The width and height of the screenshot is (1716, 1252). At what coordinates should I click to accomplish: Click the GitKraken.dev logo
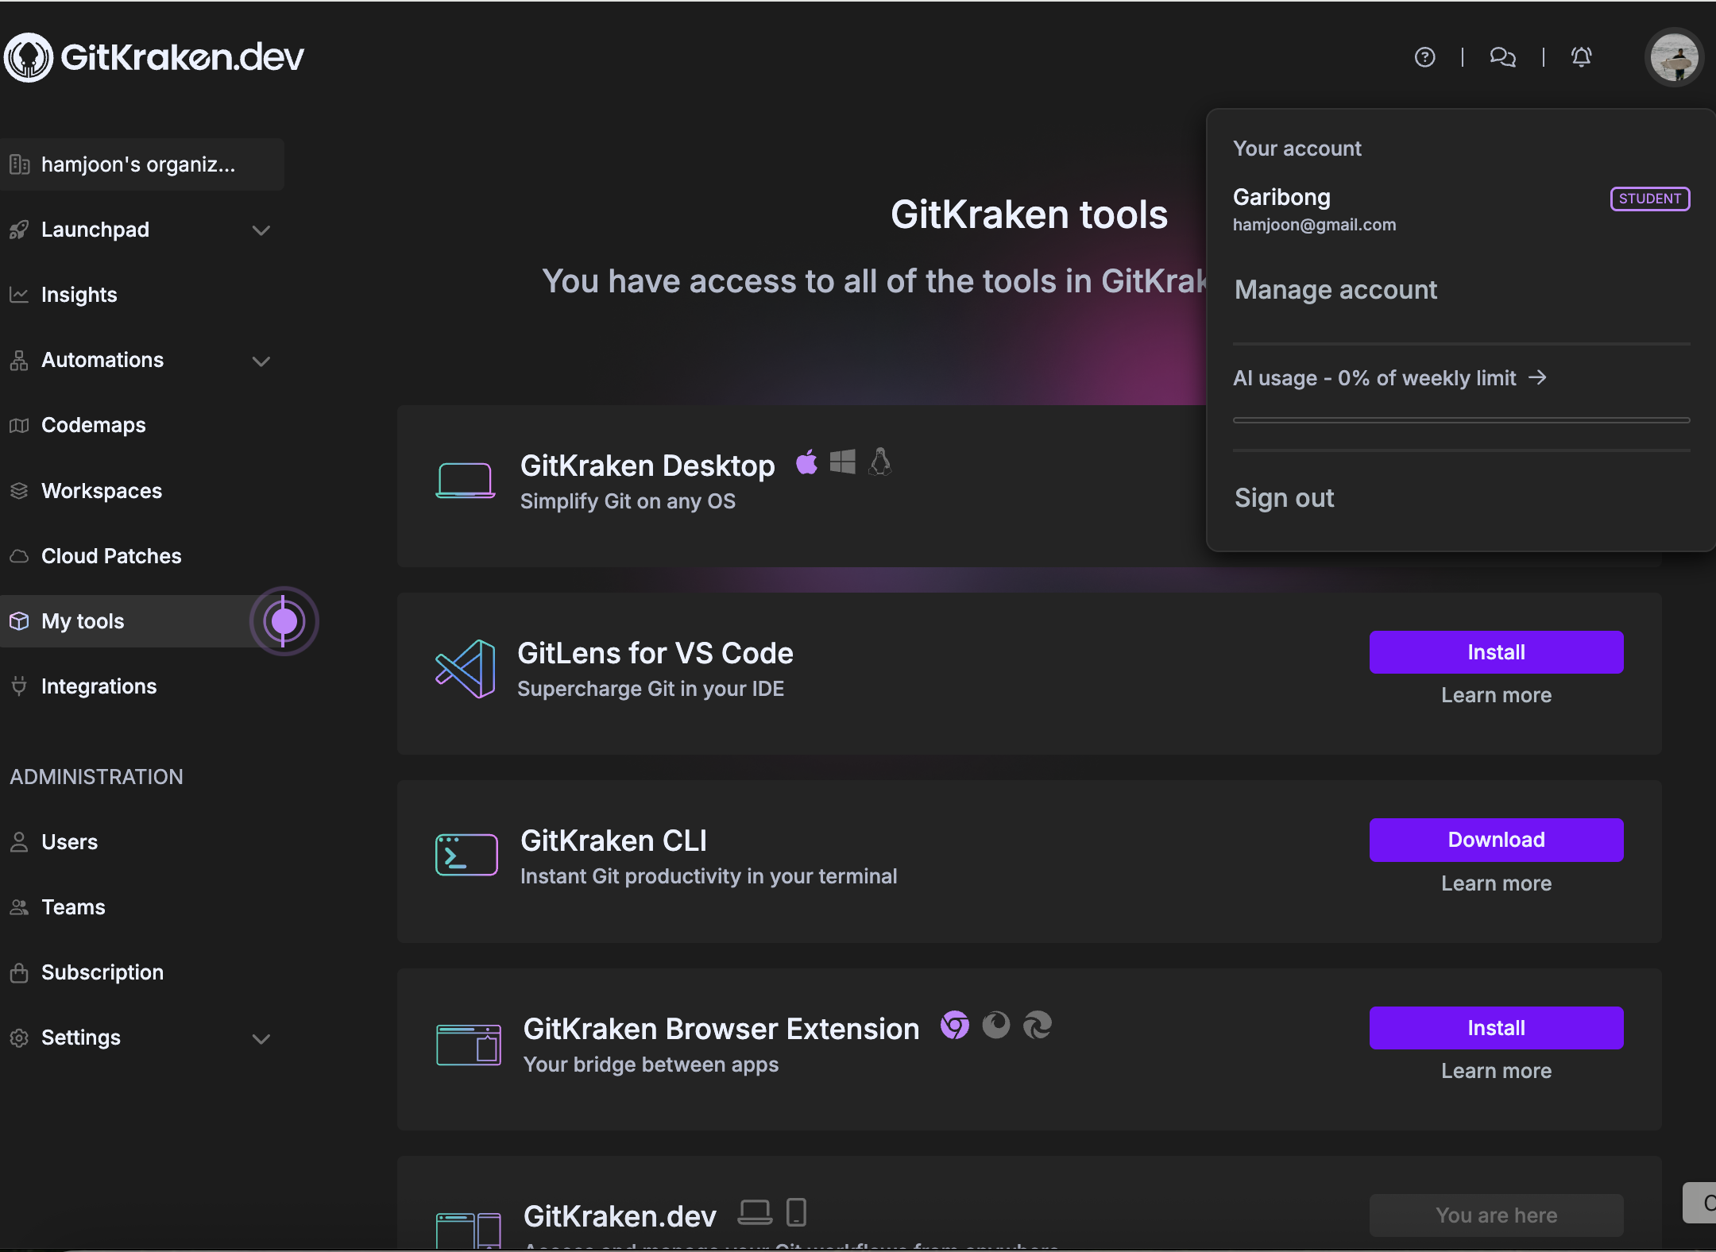coord(155,57)
